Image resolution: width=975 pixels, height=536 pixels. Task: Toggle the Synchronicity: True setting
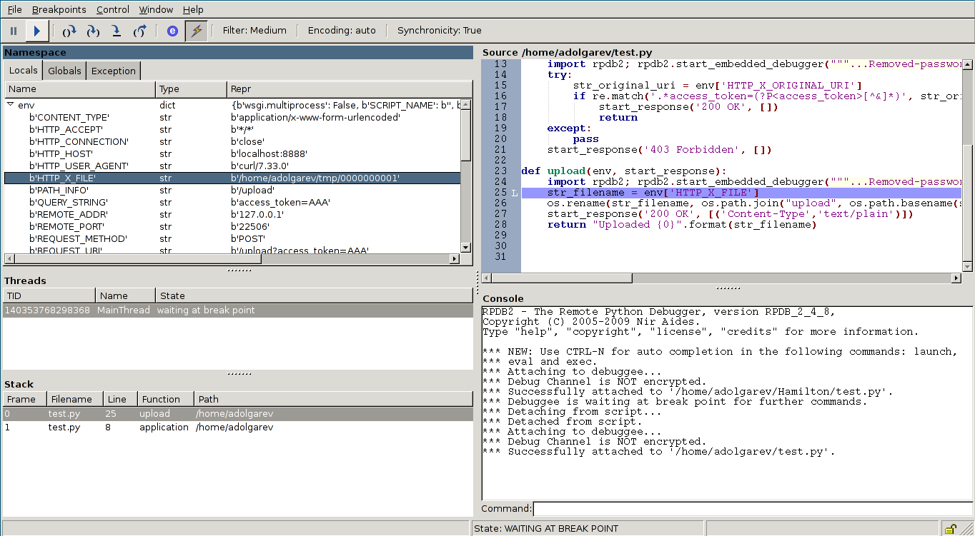[x=439, y=31]
